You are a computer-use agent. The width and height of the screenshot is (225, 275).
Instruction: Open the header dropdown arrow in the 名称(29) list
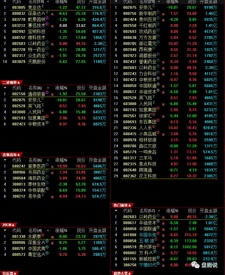coord(116,1)
